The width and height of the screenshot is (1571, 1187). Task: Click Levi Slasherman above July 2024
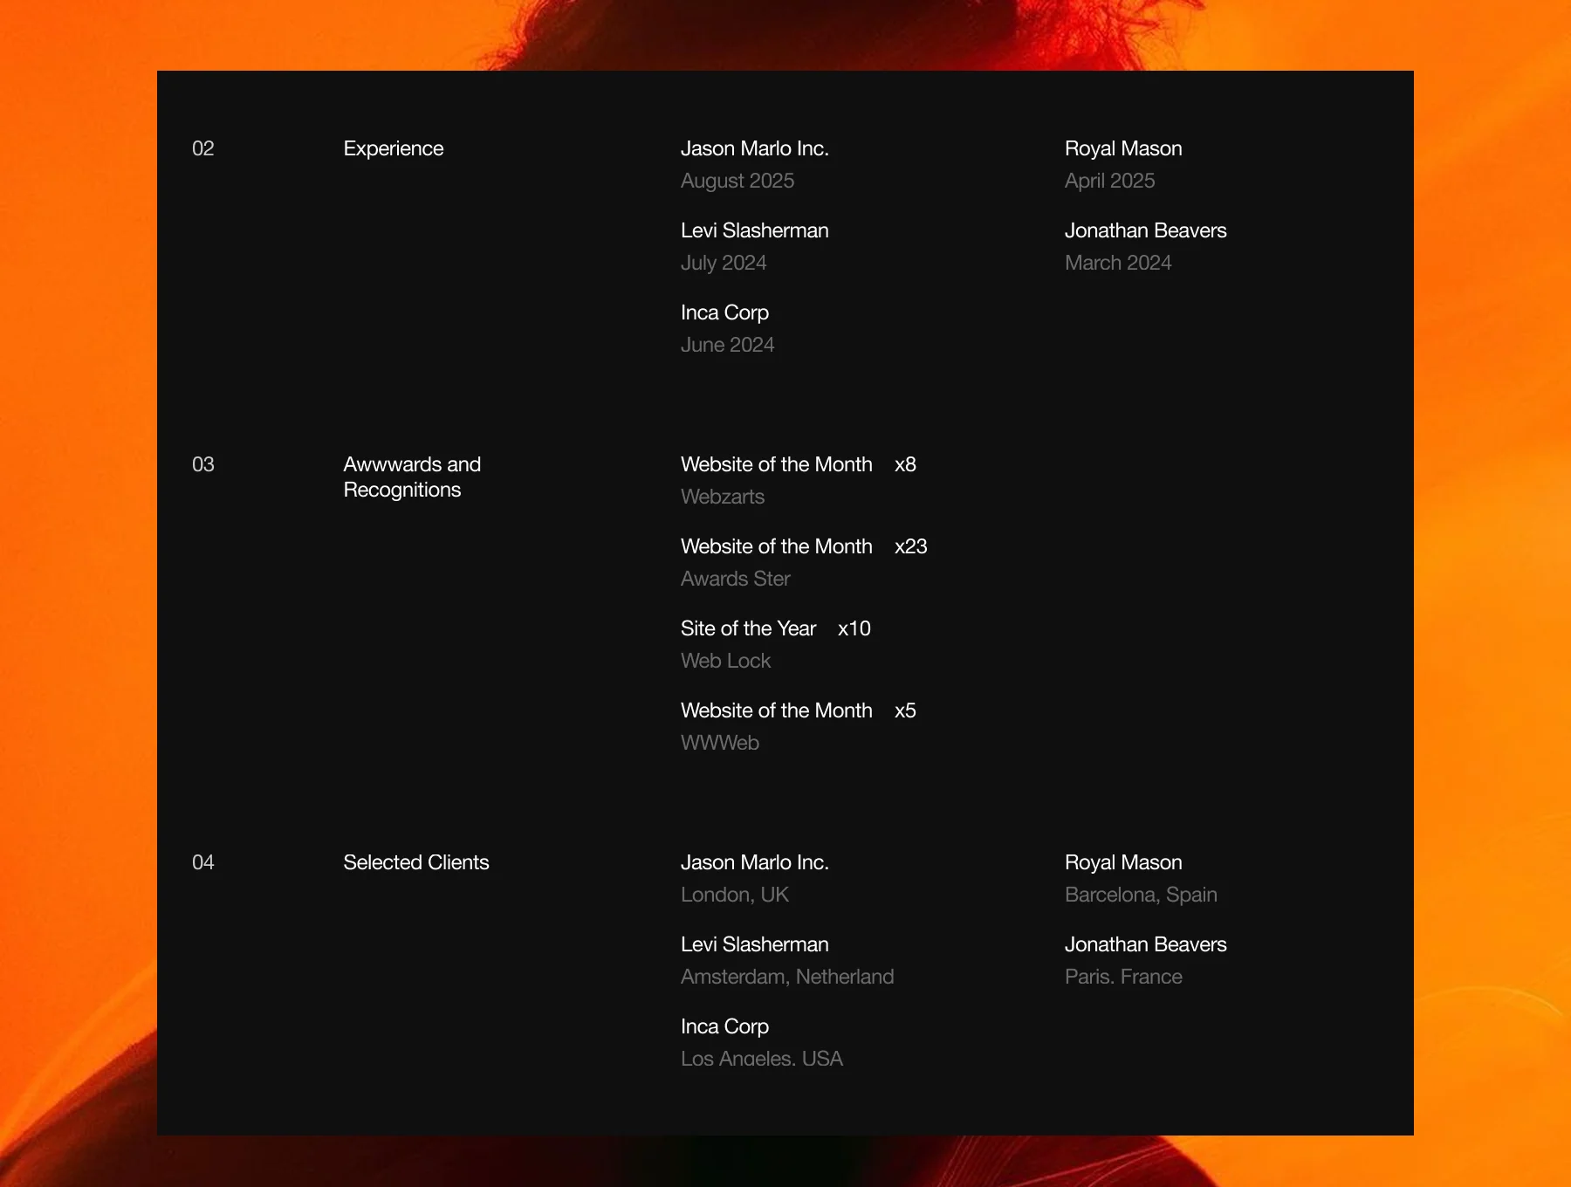[x=755, y=230]
